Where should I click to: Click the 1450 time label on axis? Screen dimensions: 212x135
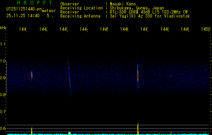pyautogui.click(x=205, y=30)
